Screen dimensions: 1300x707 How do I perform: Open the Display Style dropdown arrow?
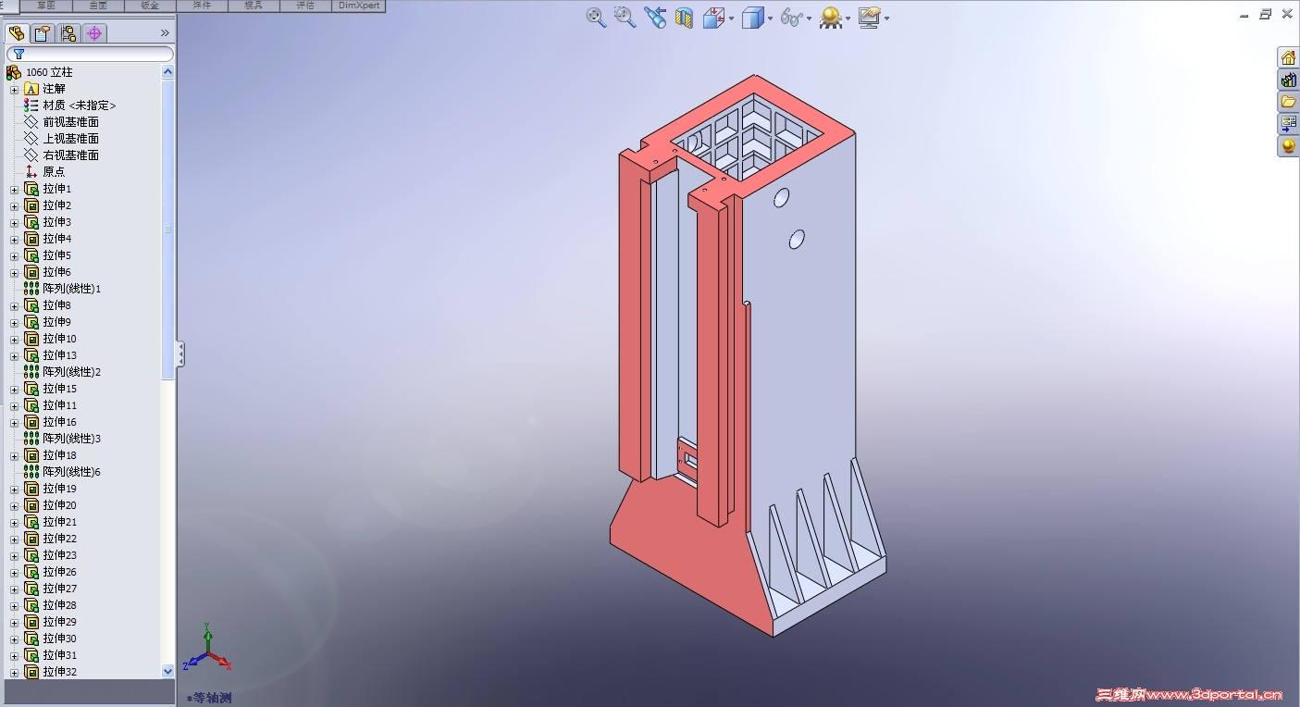770,18
